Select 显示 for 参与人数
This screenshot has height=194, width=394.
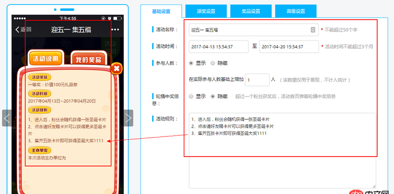click(x=191, y=63)
